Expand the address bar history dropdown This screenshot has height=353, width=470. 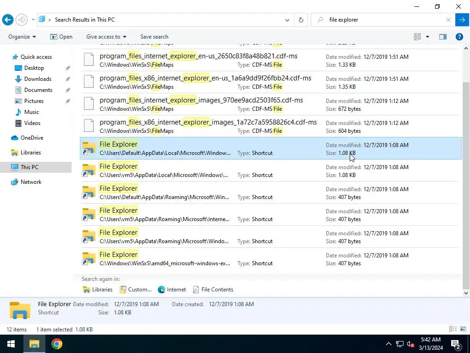pos(287,20)
